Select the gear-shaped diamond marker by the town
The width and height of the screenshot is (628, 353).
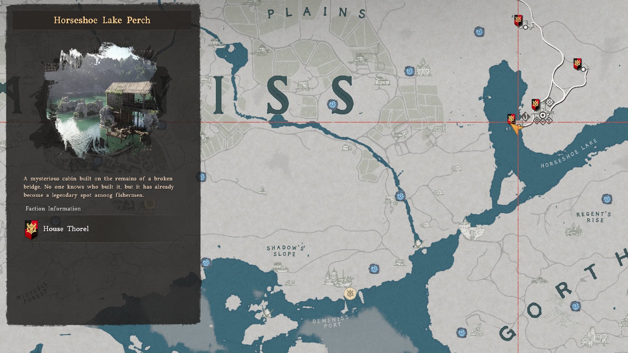549,102
